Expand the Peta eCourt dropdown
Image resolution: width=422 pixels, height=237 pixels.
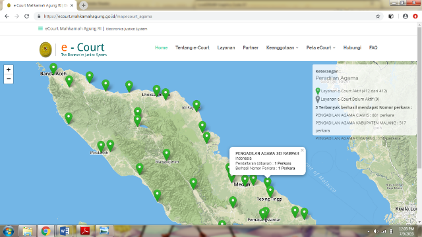coord(321,47)
